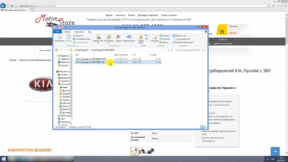Open Кредит link on MotorState page
The height and width of the screenshot is (162, 288).
click(x=109, y=15)
